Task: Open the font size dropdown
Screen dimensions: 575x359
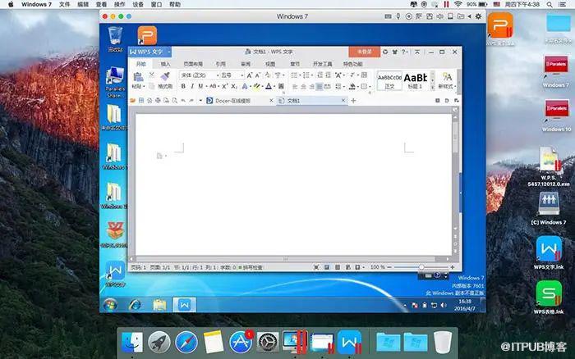Action: pyautogui.click(x=241, y=75)
